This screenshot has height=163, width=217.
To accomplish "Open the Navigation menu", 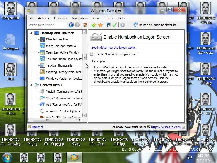I will pyautogui.click(x=80, y=18).
